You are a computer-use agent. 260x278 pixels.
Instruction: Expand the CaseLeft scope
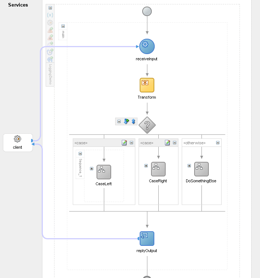(91, 169)
